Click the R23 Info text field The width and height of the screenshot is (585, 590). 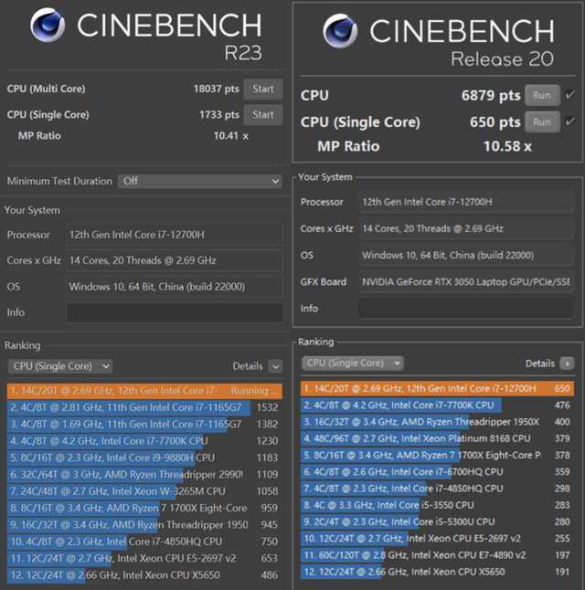click(174, 312)
